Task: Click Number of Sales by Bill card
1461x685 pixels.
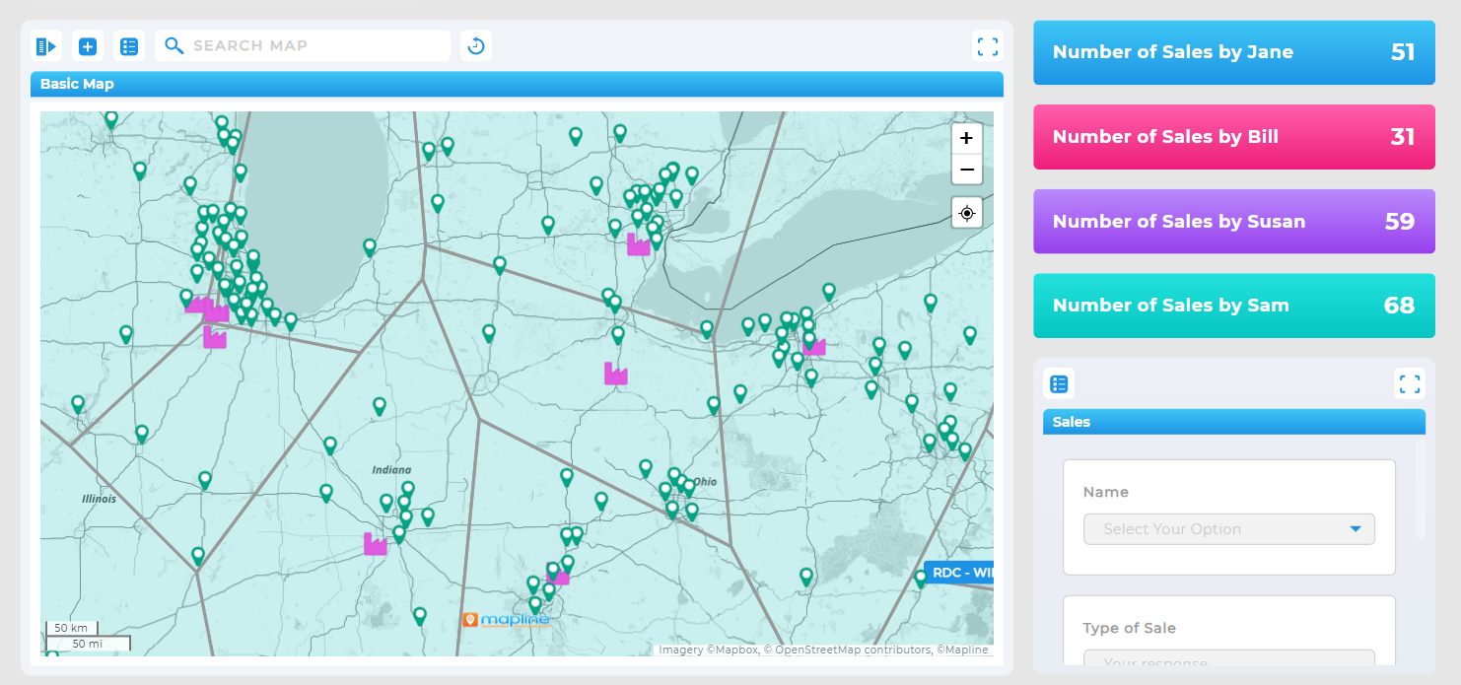Action: tap(1233, 137)
